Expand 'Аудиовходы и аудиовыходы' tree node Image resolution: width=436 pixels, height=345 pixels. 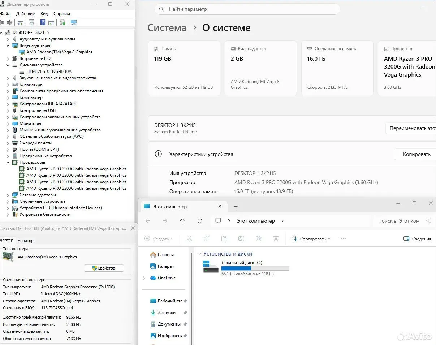(x=8, y=39)
